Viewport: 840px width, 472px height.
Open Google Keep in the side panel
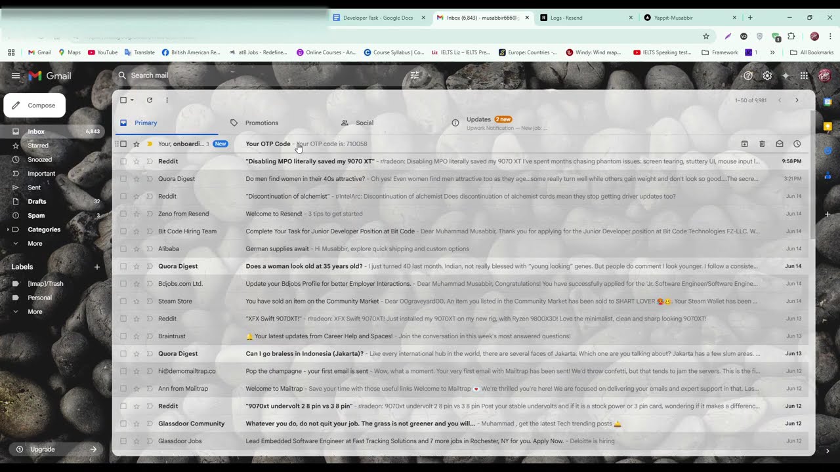pos(828,126)
